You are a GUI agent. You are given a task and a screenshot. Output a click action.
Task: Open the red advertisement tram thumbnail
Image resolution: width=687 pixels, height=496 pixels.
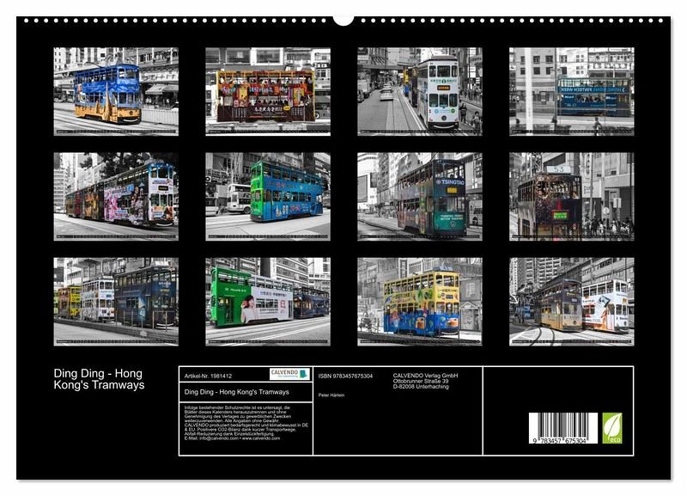(x=268, y=91)
